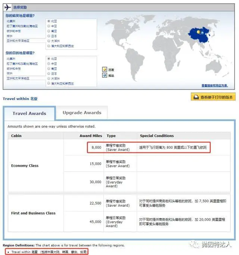Click the blue arrival pin on the map

pyautogui.click(x=202, y=33)
